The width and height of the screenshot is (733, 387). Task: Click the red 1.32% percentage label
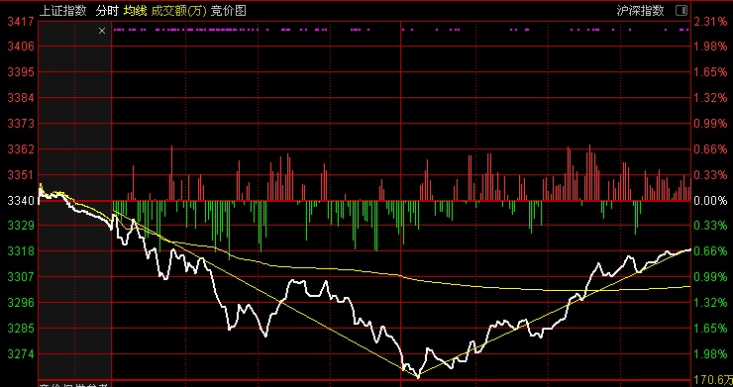click(710, 98)
